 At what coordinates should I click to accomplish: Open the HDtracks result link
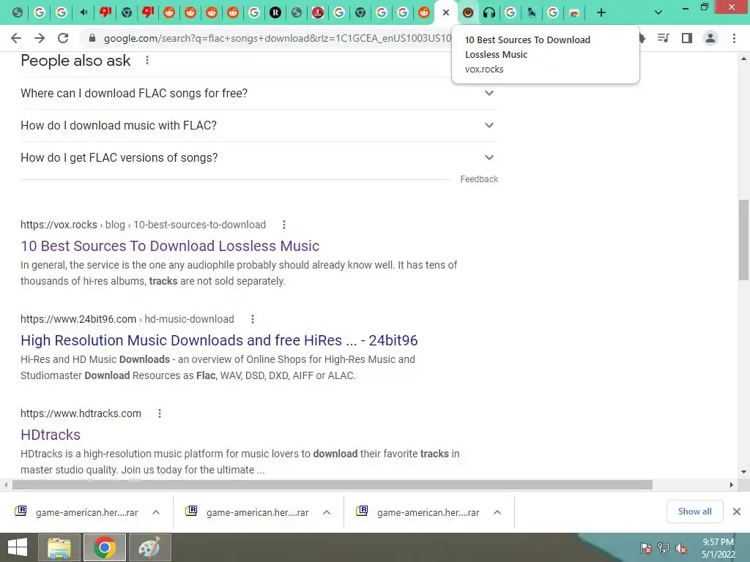pyautogui.click(x=51, y=435)
